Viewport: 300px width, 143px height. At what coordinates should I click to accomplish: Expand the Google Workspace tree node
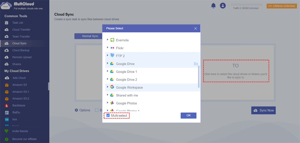coord(107,87)
